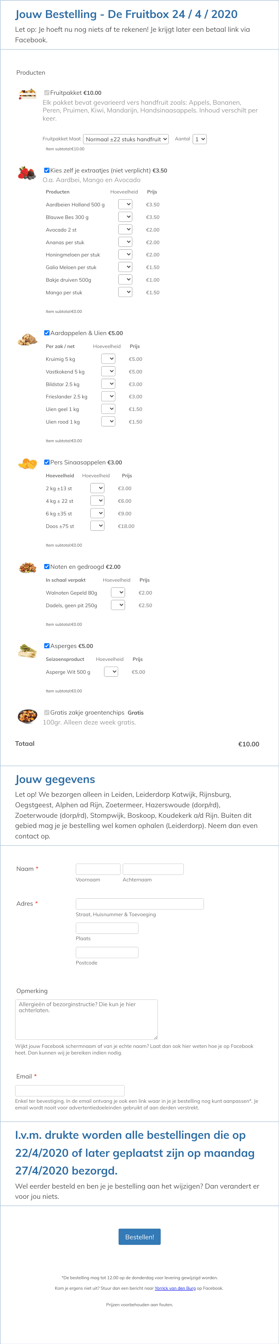Open the Kruimig 5 kg quantity dropdown
The height and width of the screenshot is (1344, 279).
tap(108, 358)
